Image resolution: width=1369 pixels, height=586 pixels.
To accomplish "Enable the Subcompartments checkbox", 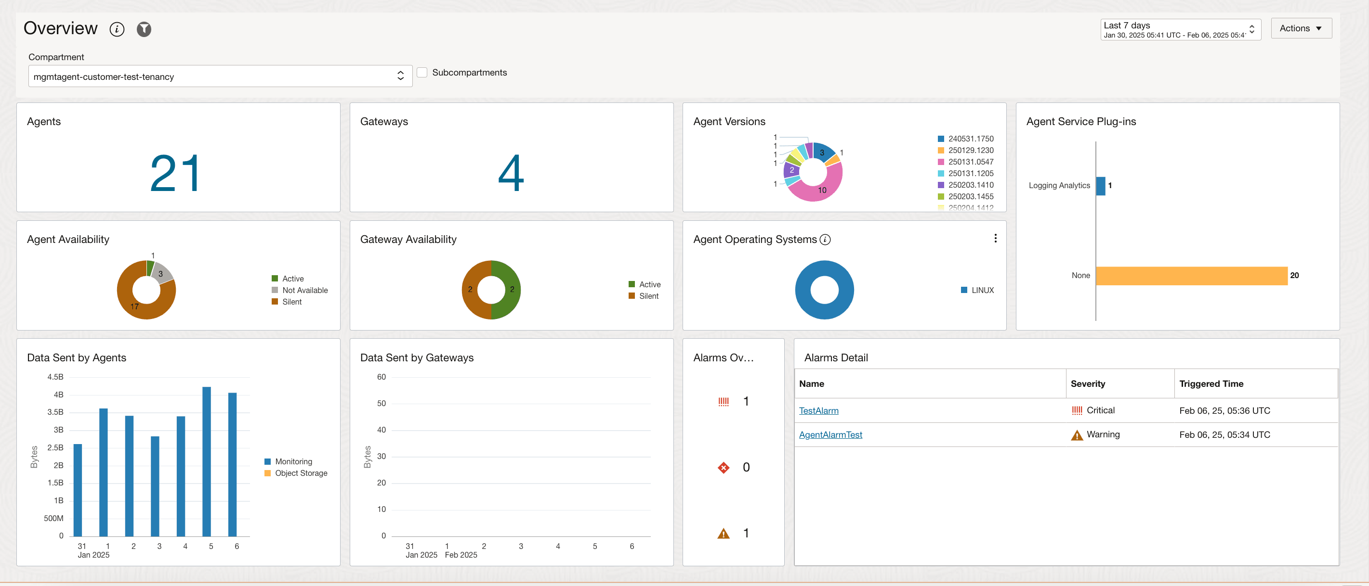I will click(x=422, y=72).
